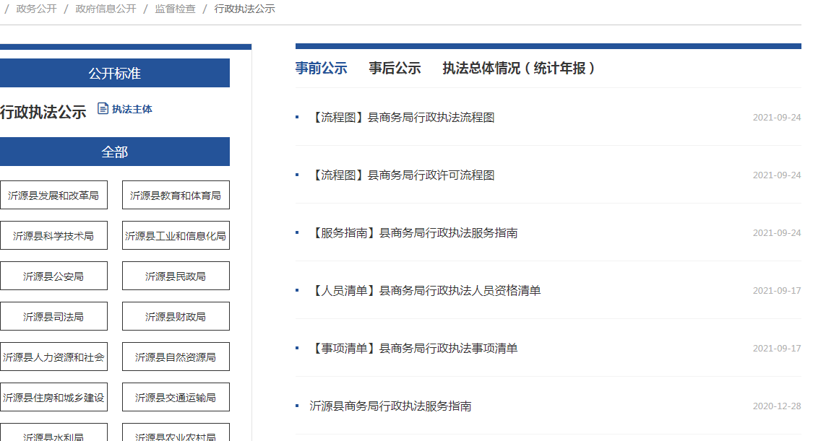Viewport: 813px width, 441px height.
Task: Click the 公开标准 button
Action: (x=115, y=74)
